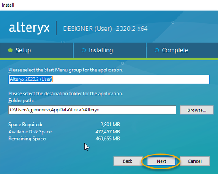Focus the Start Menu group field
The width and height of the screenshot is (218, 174).
click(x=109, y=79)
